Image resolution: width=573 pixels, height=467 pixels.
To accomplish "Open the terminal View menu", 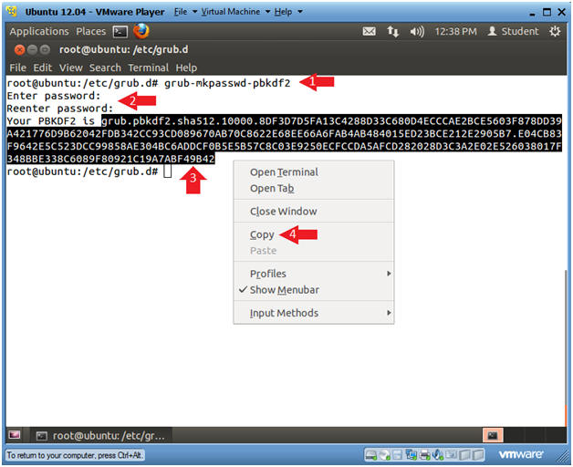I will tap(71, 67).
